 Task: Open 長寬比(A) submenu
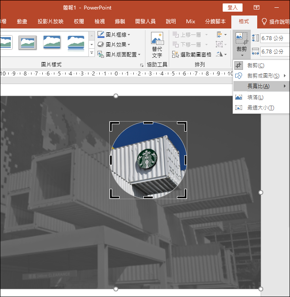pos(261,86)
